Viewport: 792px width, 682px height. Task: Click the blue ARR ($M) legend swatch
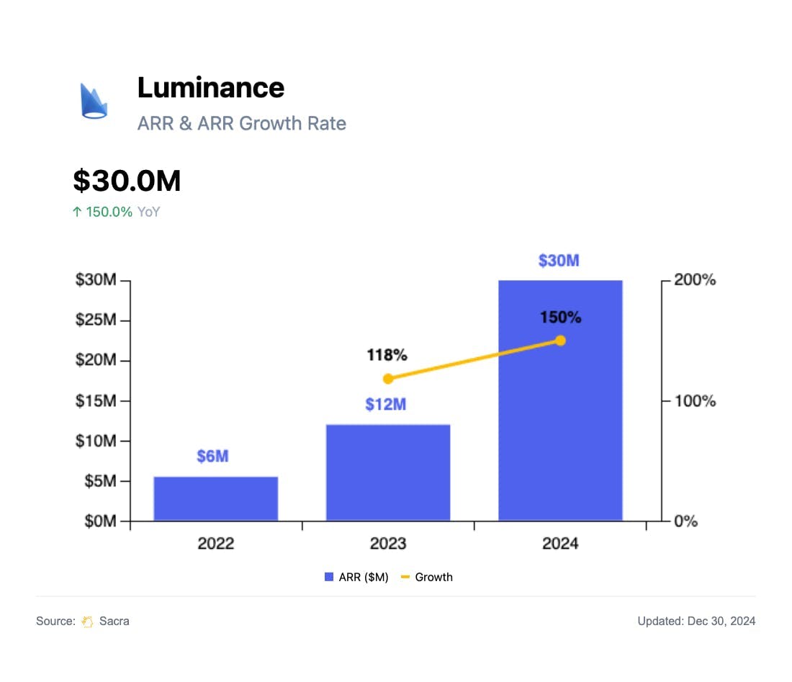[x=329, y=577]
